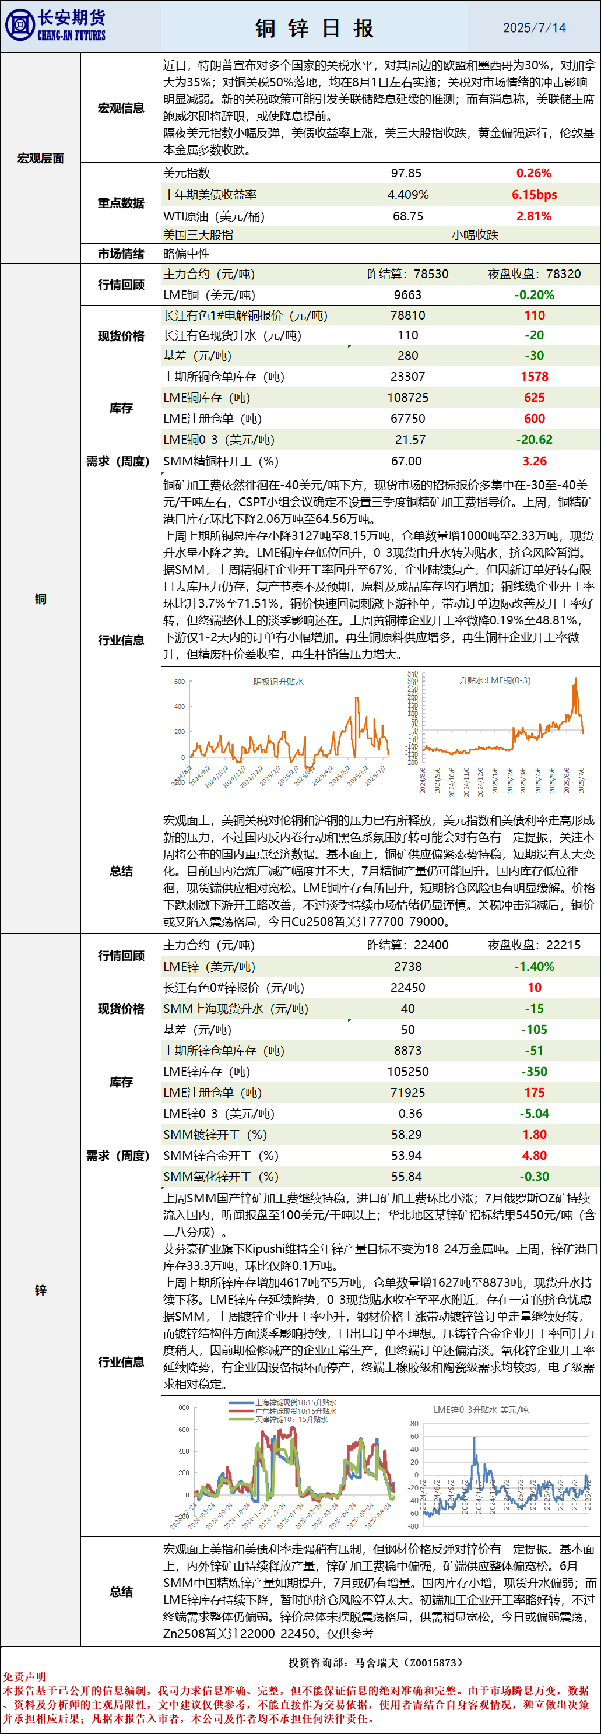601x1734 pixels.
Task: Click the LME锌 price 2738
Action: (x=408, y=967)
